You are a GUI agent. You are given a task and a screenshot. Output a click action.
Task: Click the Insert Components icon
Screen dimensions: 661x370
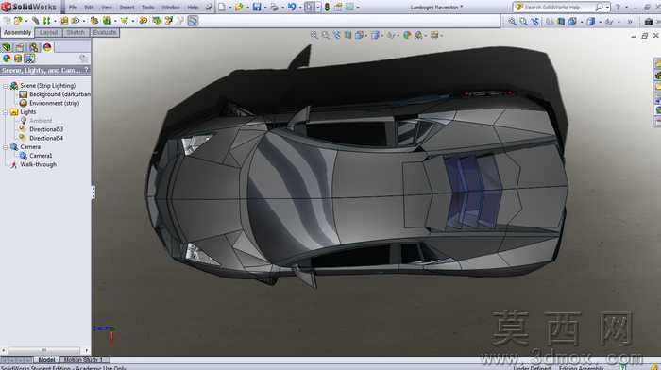pos(18,21)
